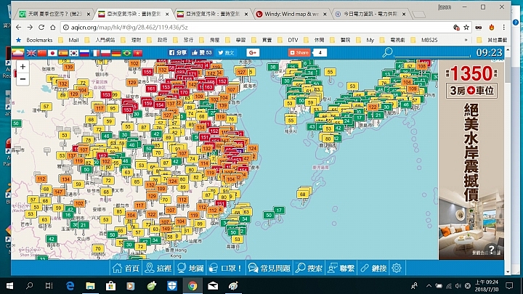This screenshot has height=294, width=523.
Task: Click the green marker labeled 17 over sea
Action: click(x=279, y=211)
